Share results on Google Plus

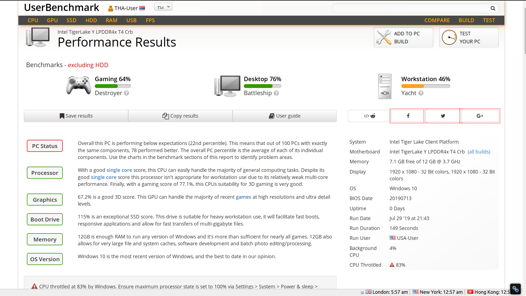(x=480, y=116)
